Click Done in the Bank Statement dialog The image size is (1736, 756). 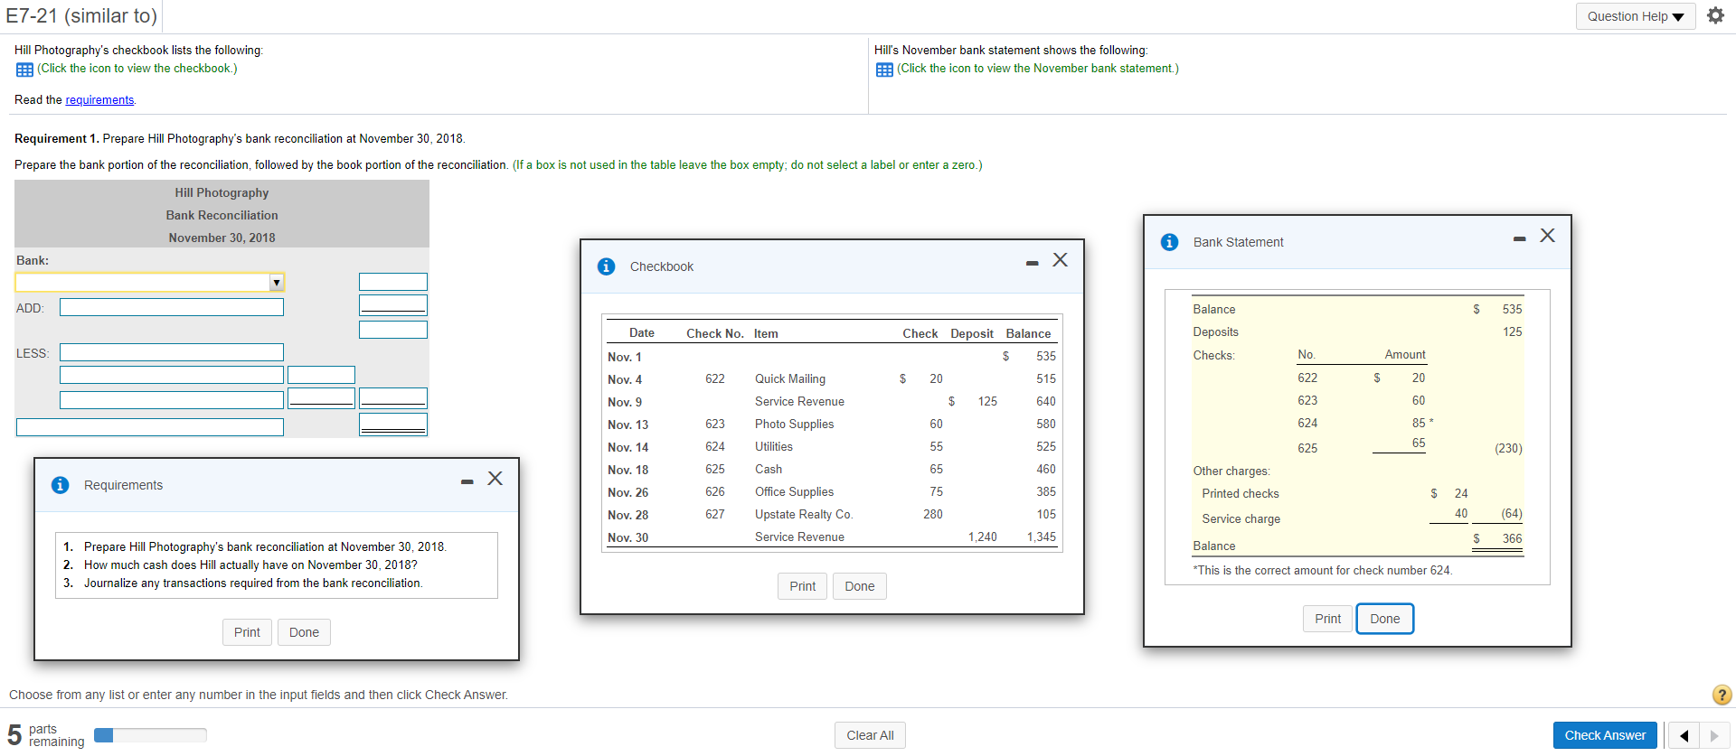1384,619
